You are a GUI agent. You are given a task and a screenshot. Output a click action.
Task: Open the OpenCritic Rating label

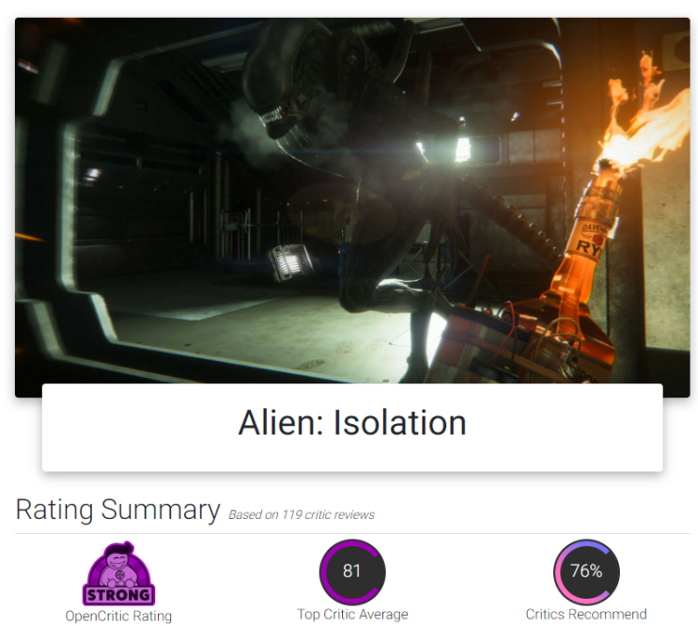(x=118, y=617)
